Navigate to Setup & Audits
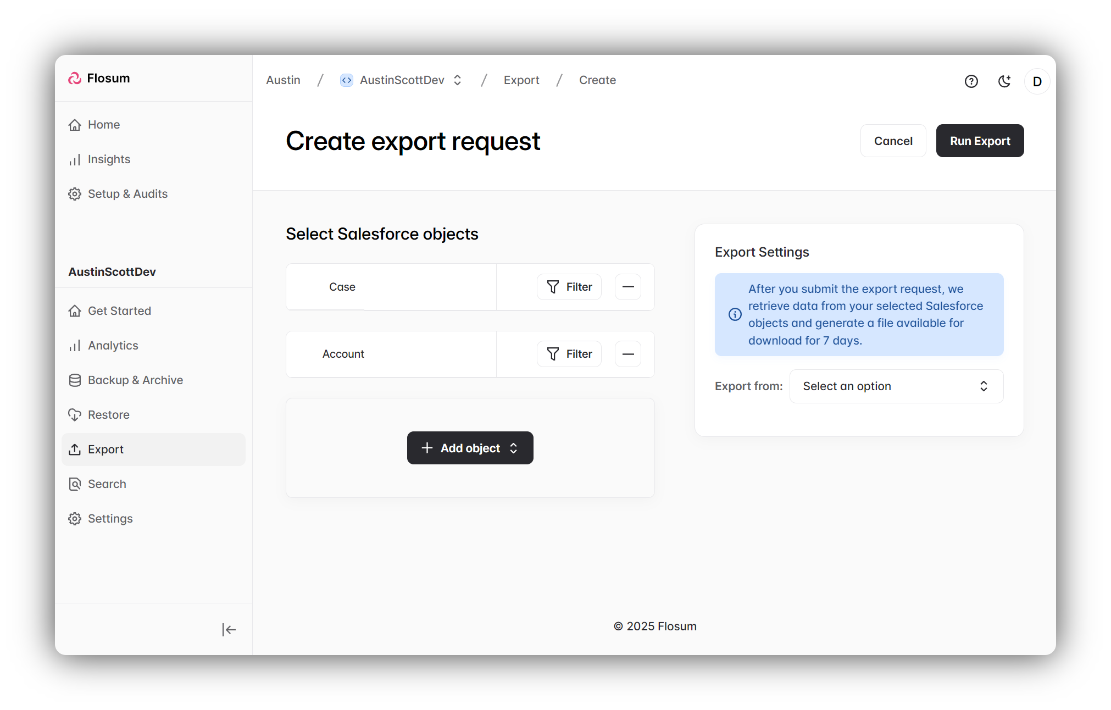This screenshot has width=1111, height=710. pos(127,194)
